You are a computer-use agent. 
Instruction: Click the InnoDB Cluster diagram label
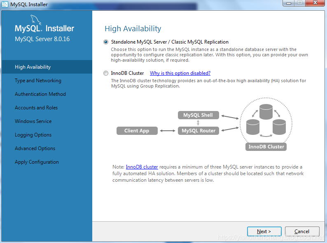point(266,147)
